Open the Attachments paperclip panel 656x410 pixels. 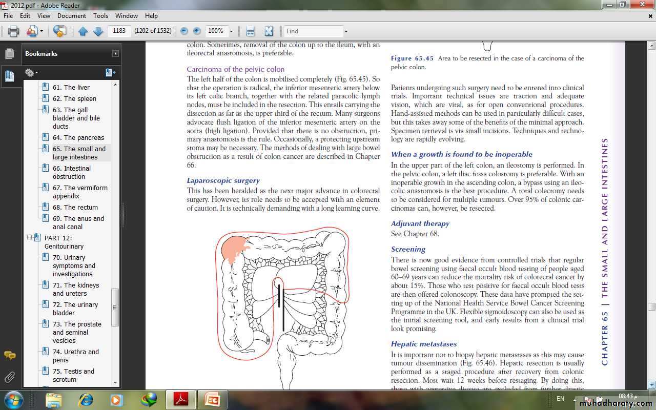point(9,378)
